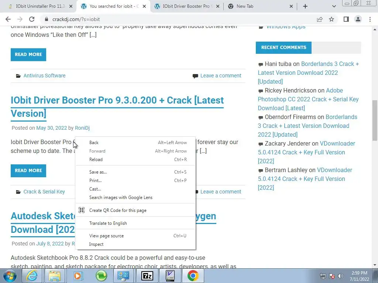Choose Translate to English
Viewport: 378px width, 283px height.
click(135, 223)
